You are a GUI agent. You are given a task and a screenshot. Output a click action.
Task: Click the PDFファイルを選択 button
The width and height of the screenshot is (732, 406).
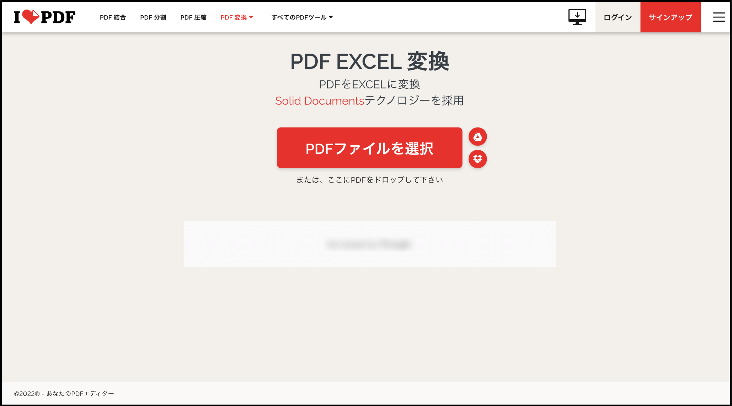tap(369, 148)
